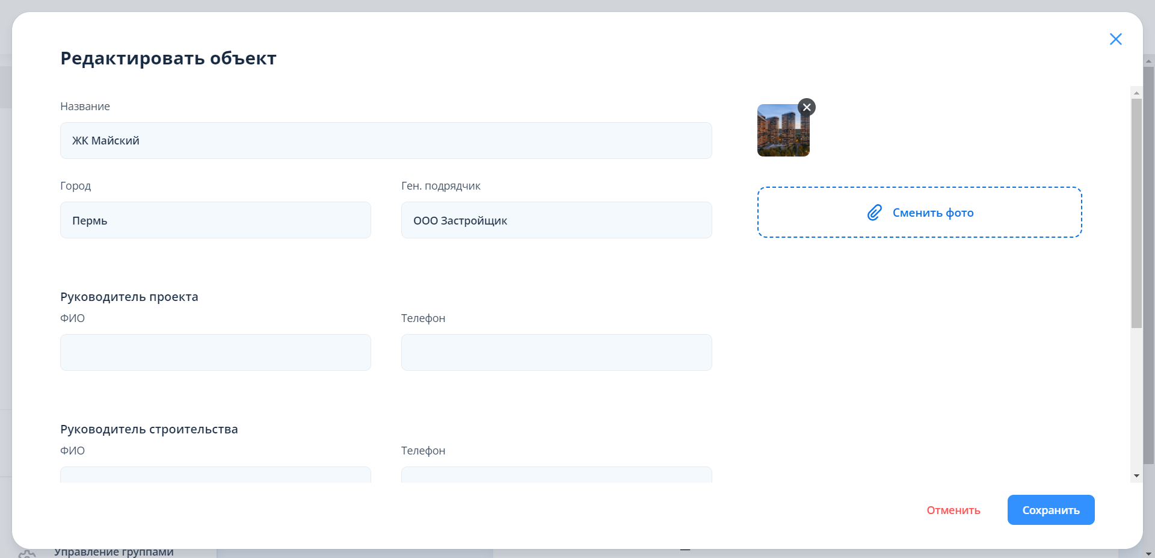Save changes with the Сохранить button
Viewport: 1155px width, 558px height.
click(1050, 510)
